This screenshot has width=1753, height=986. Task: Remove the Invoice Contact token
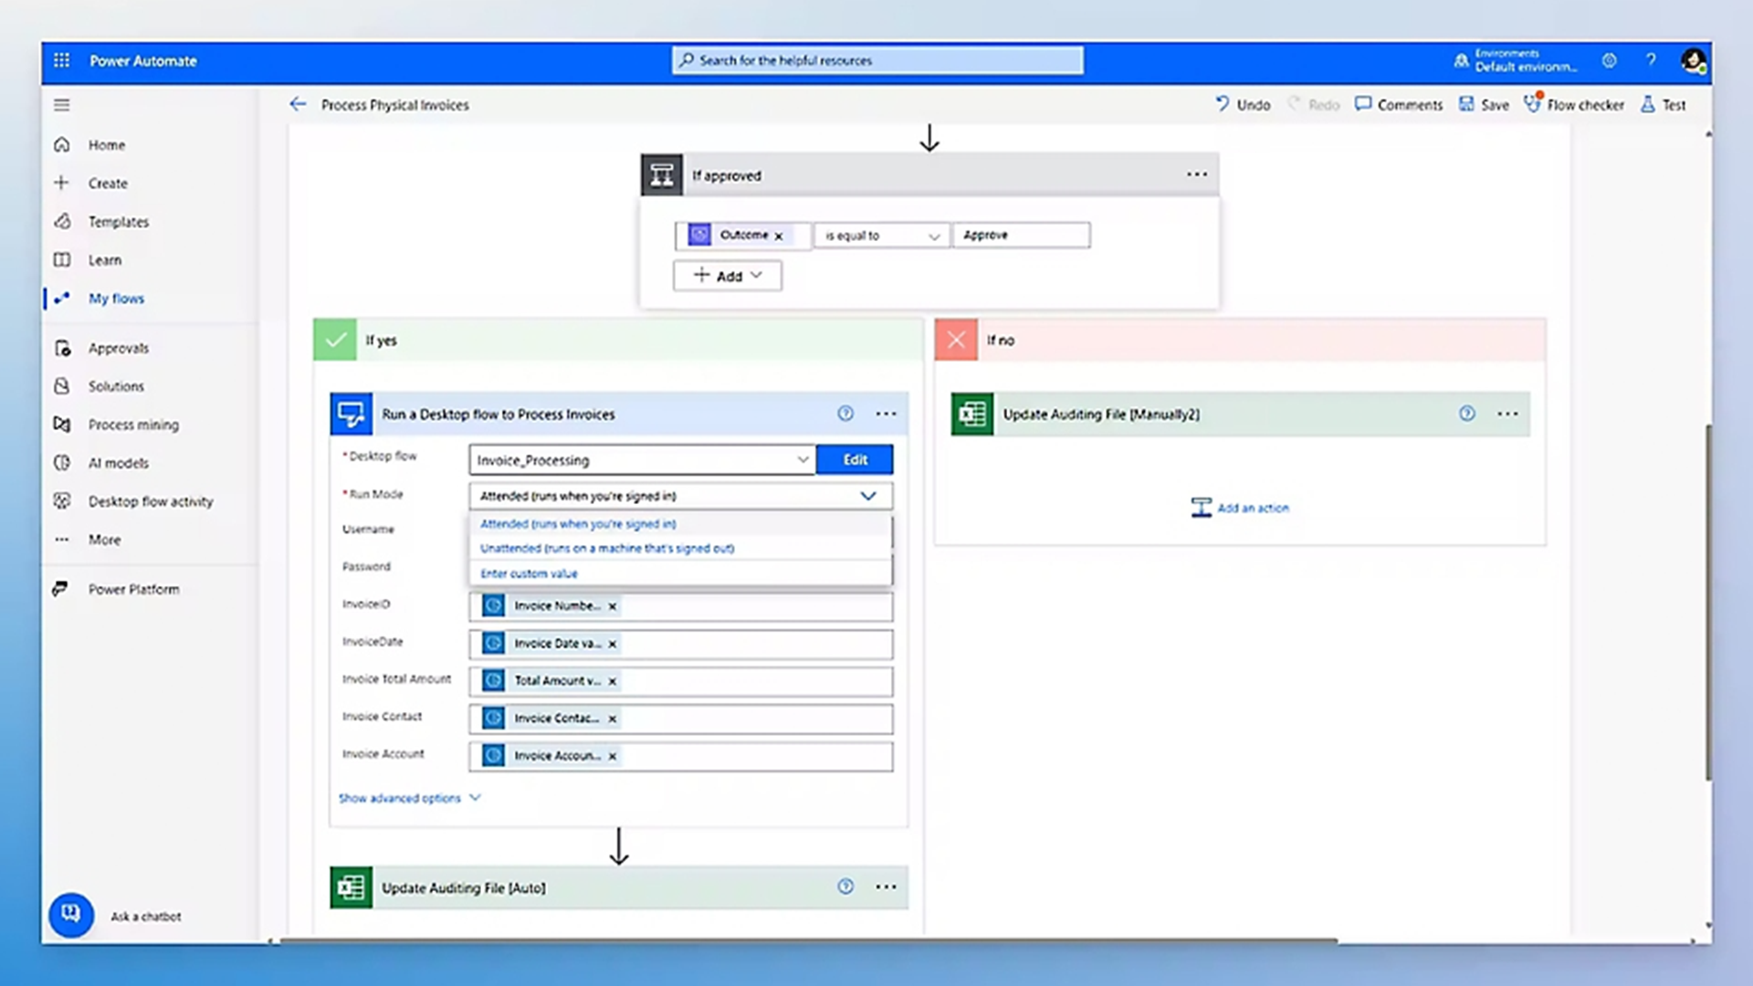point(613,719)
